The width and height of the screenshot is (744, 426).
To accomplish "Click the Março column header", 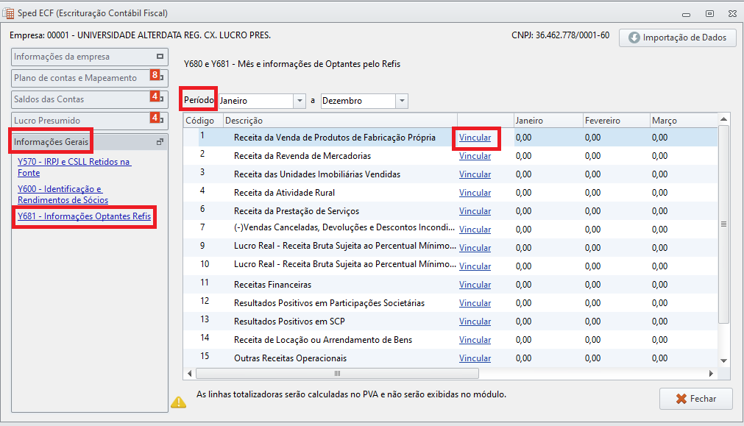I will pos(683,121).
